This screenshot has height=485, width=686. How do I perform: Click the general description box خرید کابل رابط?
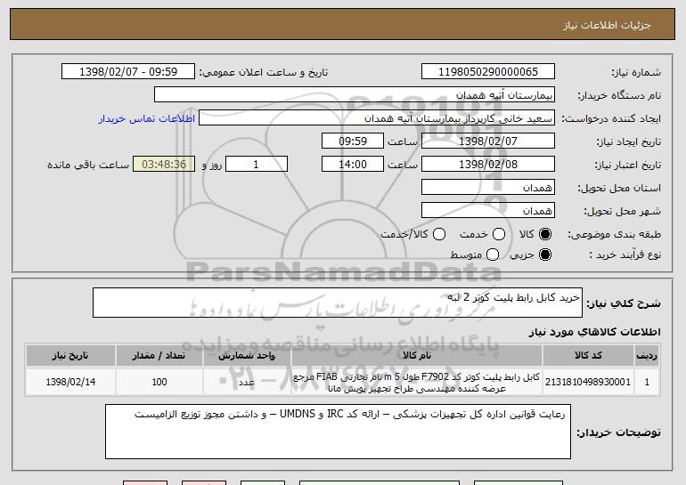point(338,303)
